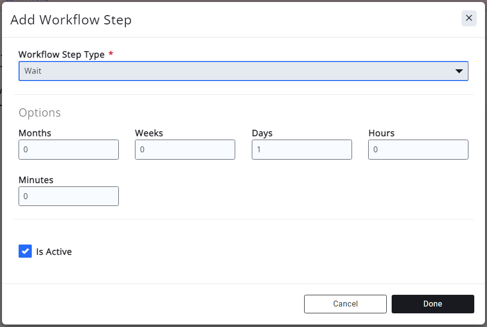
Task: Focus the Hours input box
Action: 418,149
